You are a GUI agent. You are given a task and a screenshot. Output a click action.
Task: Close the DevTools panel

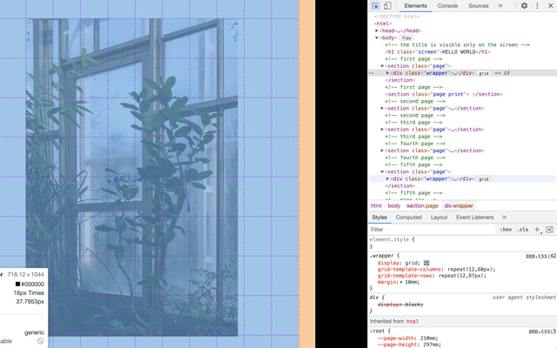point(549,6)
